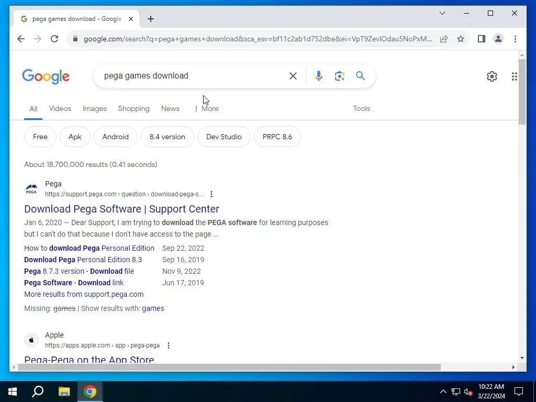Reload the page with refresh icon
The width and height of the screenshot is (536, 402).
click(54, 39)
